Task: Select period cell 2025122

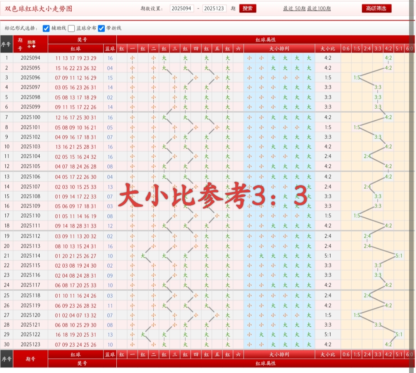Action: 30,334
